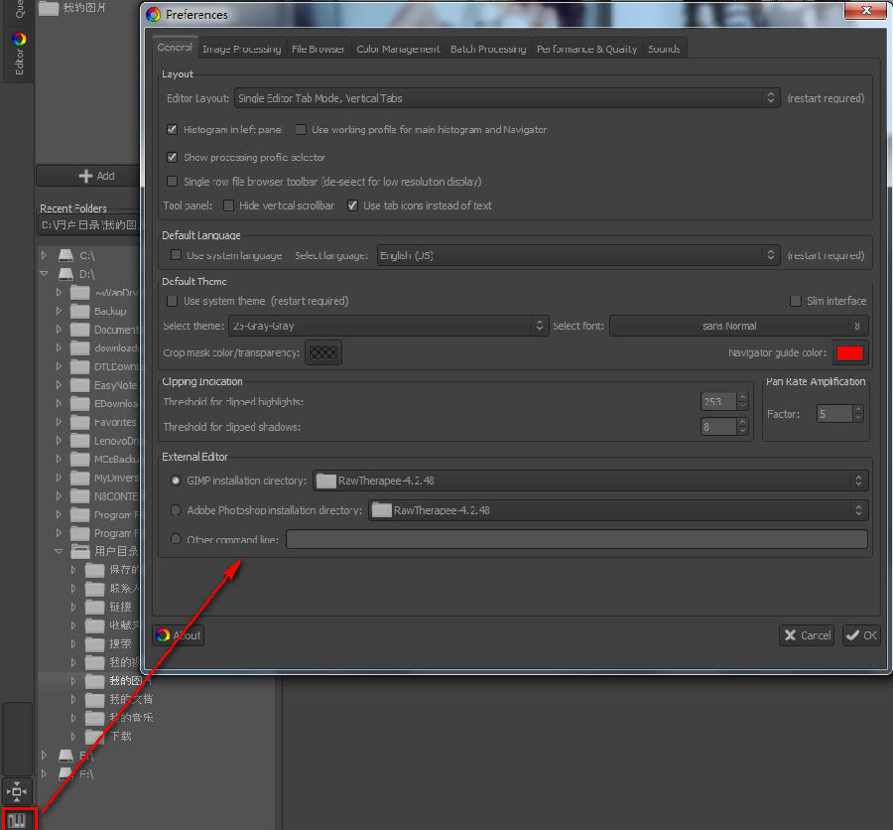The width and height of the screenshot is (893, 830).
Task: Click the RawTherapee logo on Editor tab
Action: pyautogui.click(x=19, y=39)
